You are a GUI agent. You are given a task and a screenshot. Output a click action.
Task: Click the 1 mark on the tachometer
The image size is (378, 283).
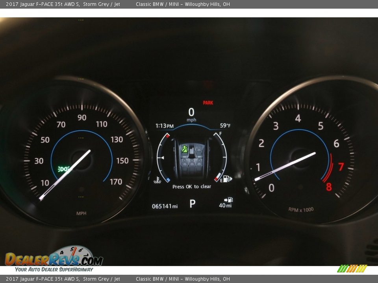coord(258,167)
